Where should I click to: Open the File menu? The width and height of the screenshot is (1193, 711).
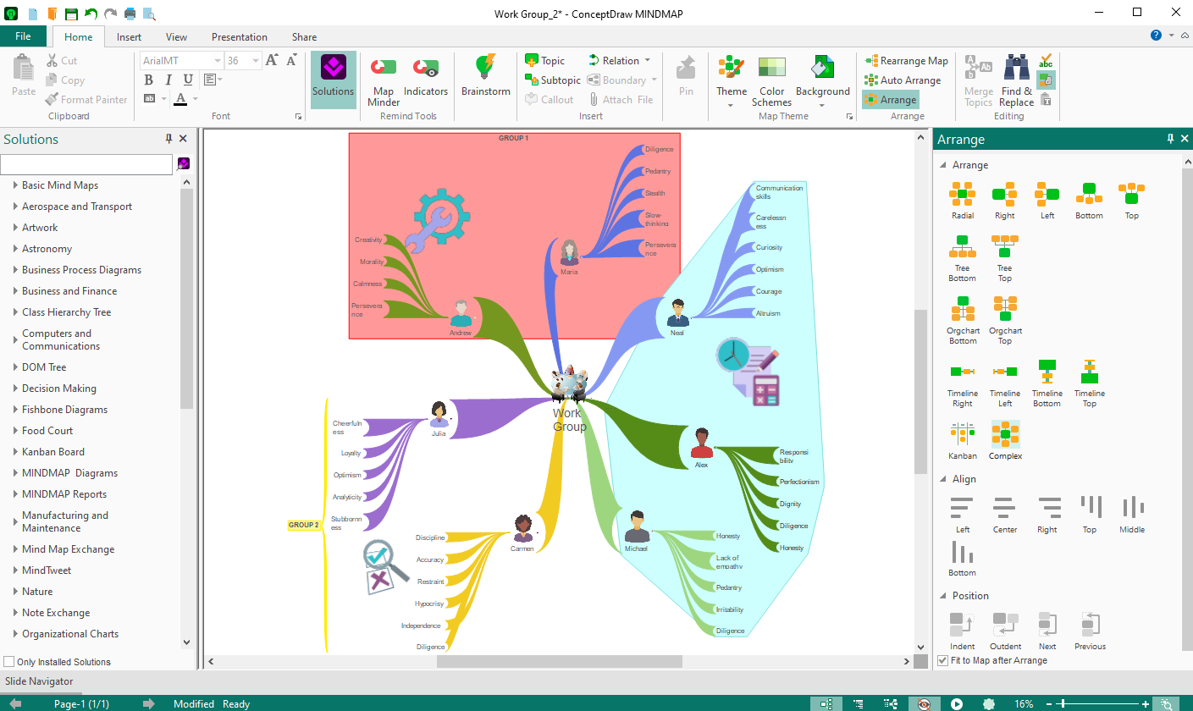[24, 36]
